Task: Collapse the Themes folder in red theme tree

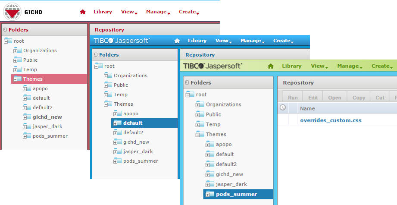Action: pyautogui.click(x=16, y=79)
